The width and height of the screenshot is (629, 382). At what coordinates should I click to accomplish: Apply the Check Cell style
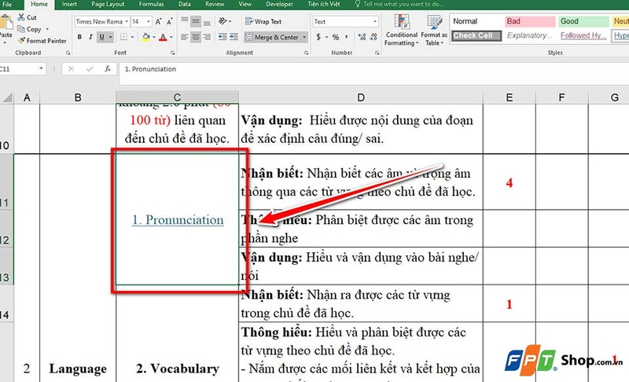pyautogui.click(x=476, y=35)
